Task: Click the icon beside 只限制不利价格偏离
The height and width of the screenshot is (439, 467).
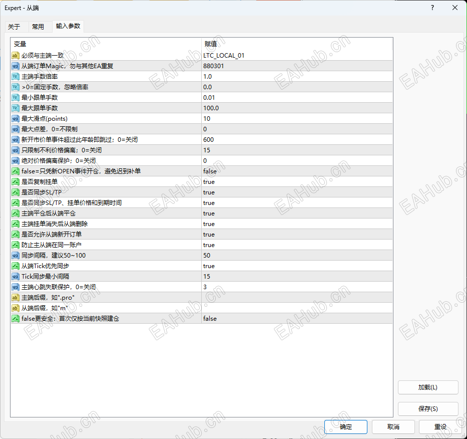Action: (16, 150)
